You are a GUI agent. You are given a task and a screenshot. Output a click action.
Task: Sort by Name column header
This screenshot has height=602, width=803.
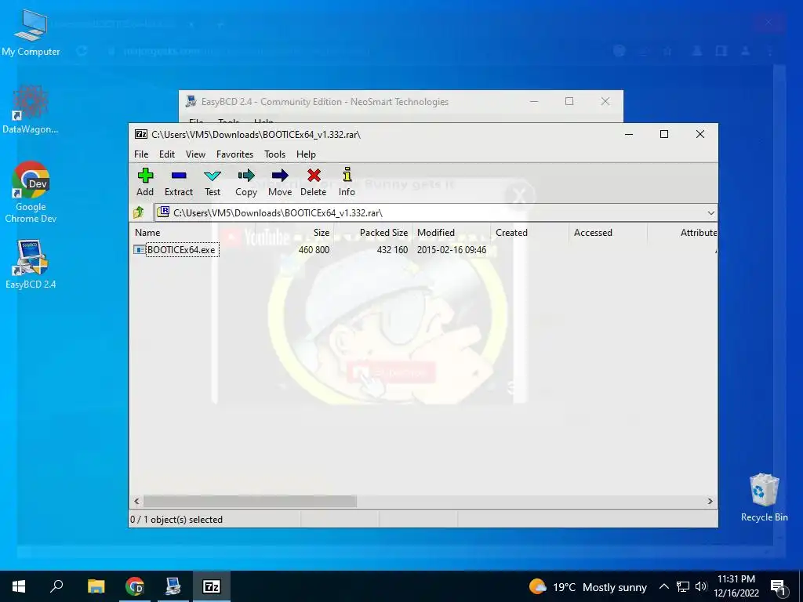pyautogui.click(x=147, y=232)
